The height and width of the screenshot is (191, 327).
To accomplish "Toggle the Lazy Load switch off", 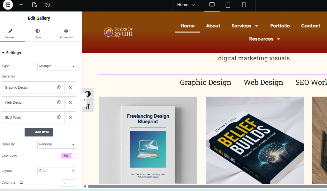I will pos(68,156).
